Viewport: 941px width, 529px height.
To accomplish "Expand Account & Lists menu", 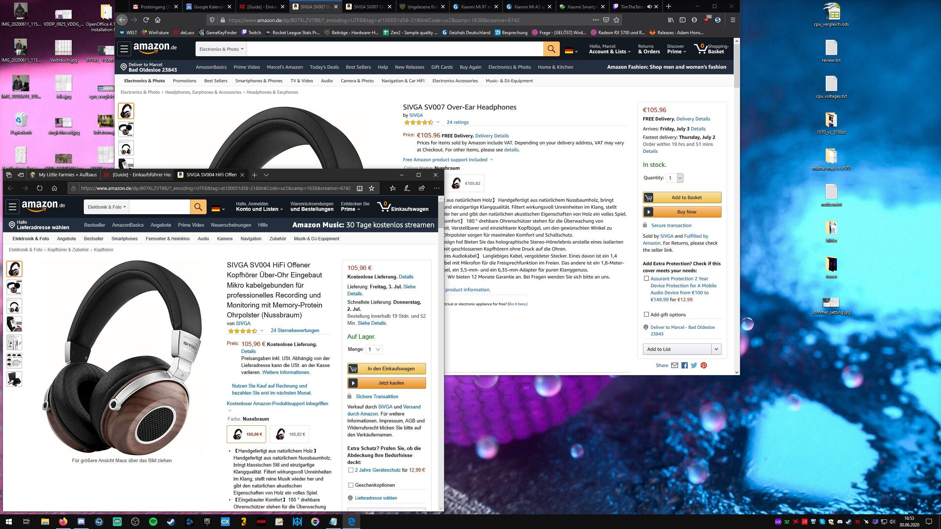I will tap(609, 49).
